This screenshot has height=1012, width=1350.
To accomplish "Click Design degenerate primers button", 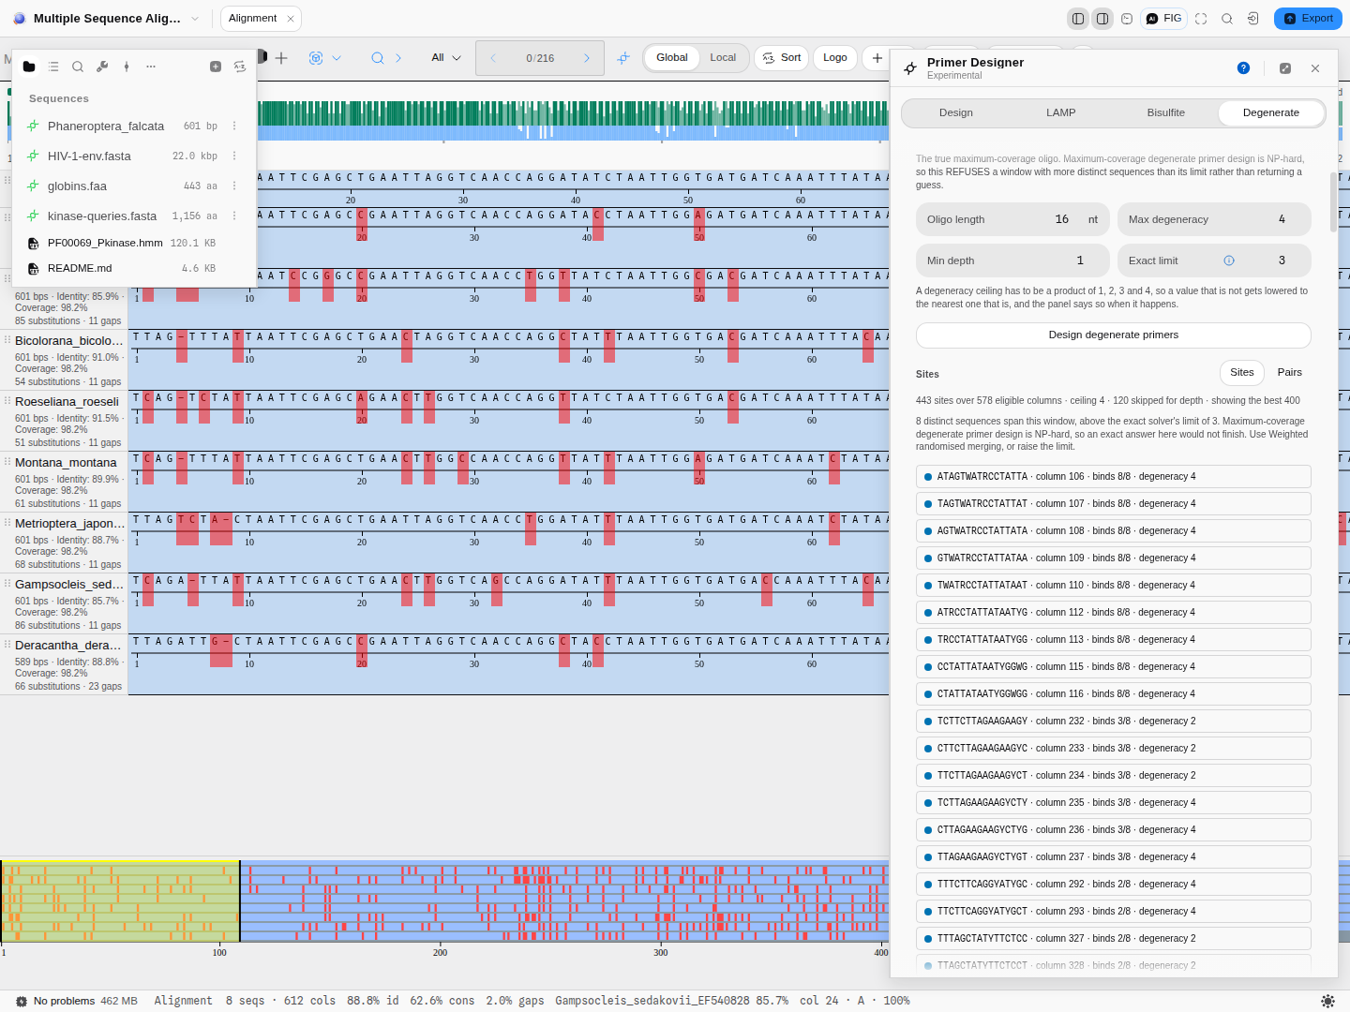I will 1114,335.
